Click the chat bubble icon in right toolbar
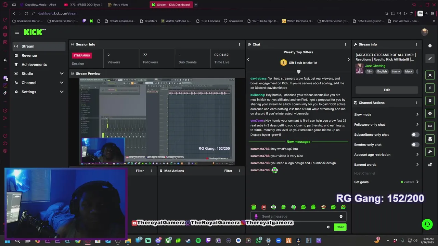 430,113
